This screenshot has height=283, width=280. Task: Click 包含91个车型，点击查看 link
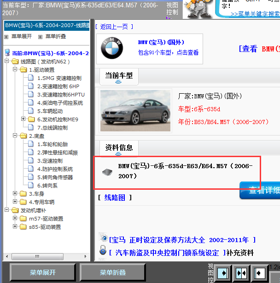(x=168, y=52)
